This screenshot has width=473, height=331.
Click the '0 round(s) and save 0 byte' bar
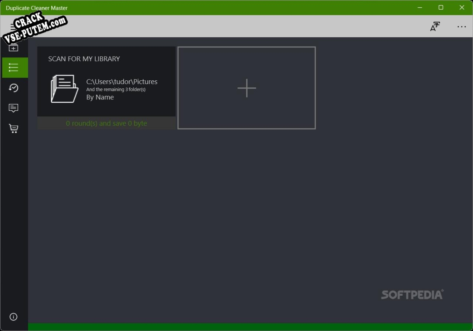point(106,123)
